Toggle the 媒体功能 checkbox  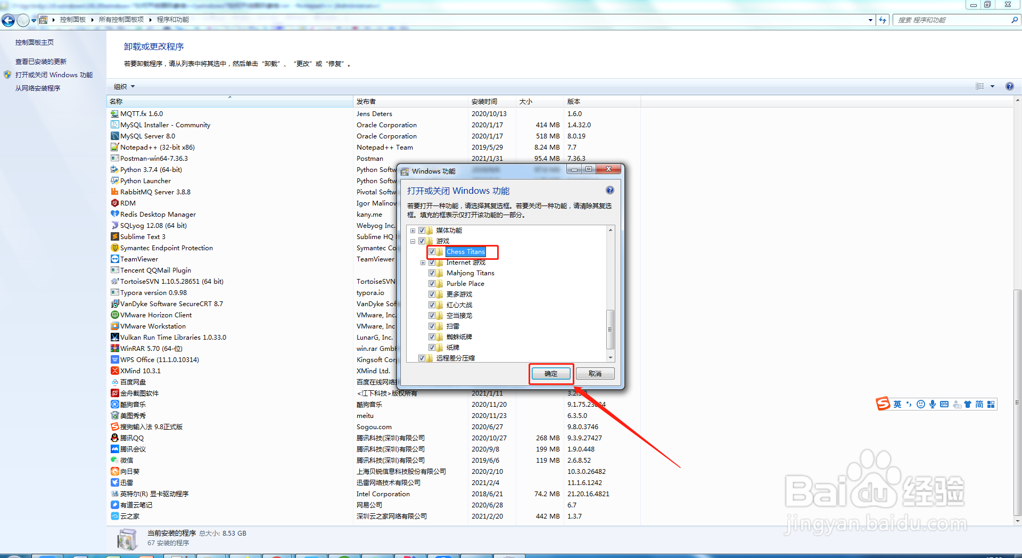[x=422, y=230]
